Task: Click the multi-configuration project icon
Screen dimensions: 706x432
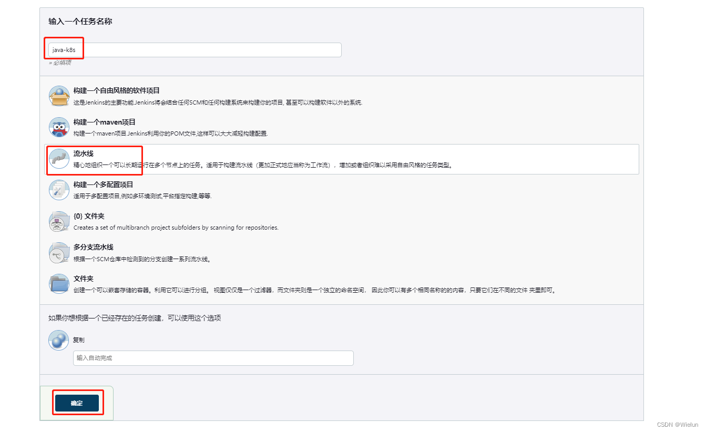Action: 59,190
